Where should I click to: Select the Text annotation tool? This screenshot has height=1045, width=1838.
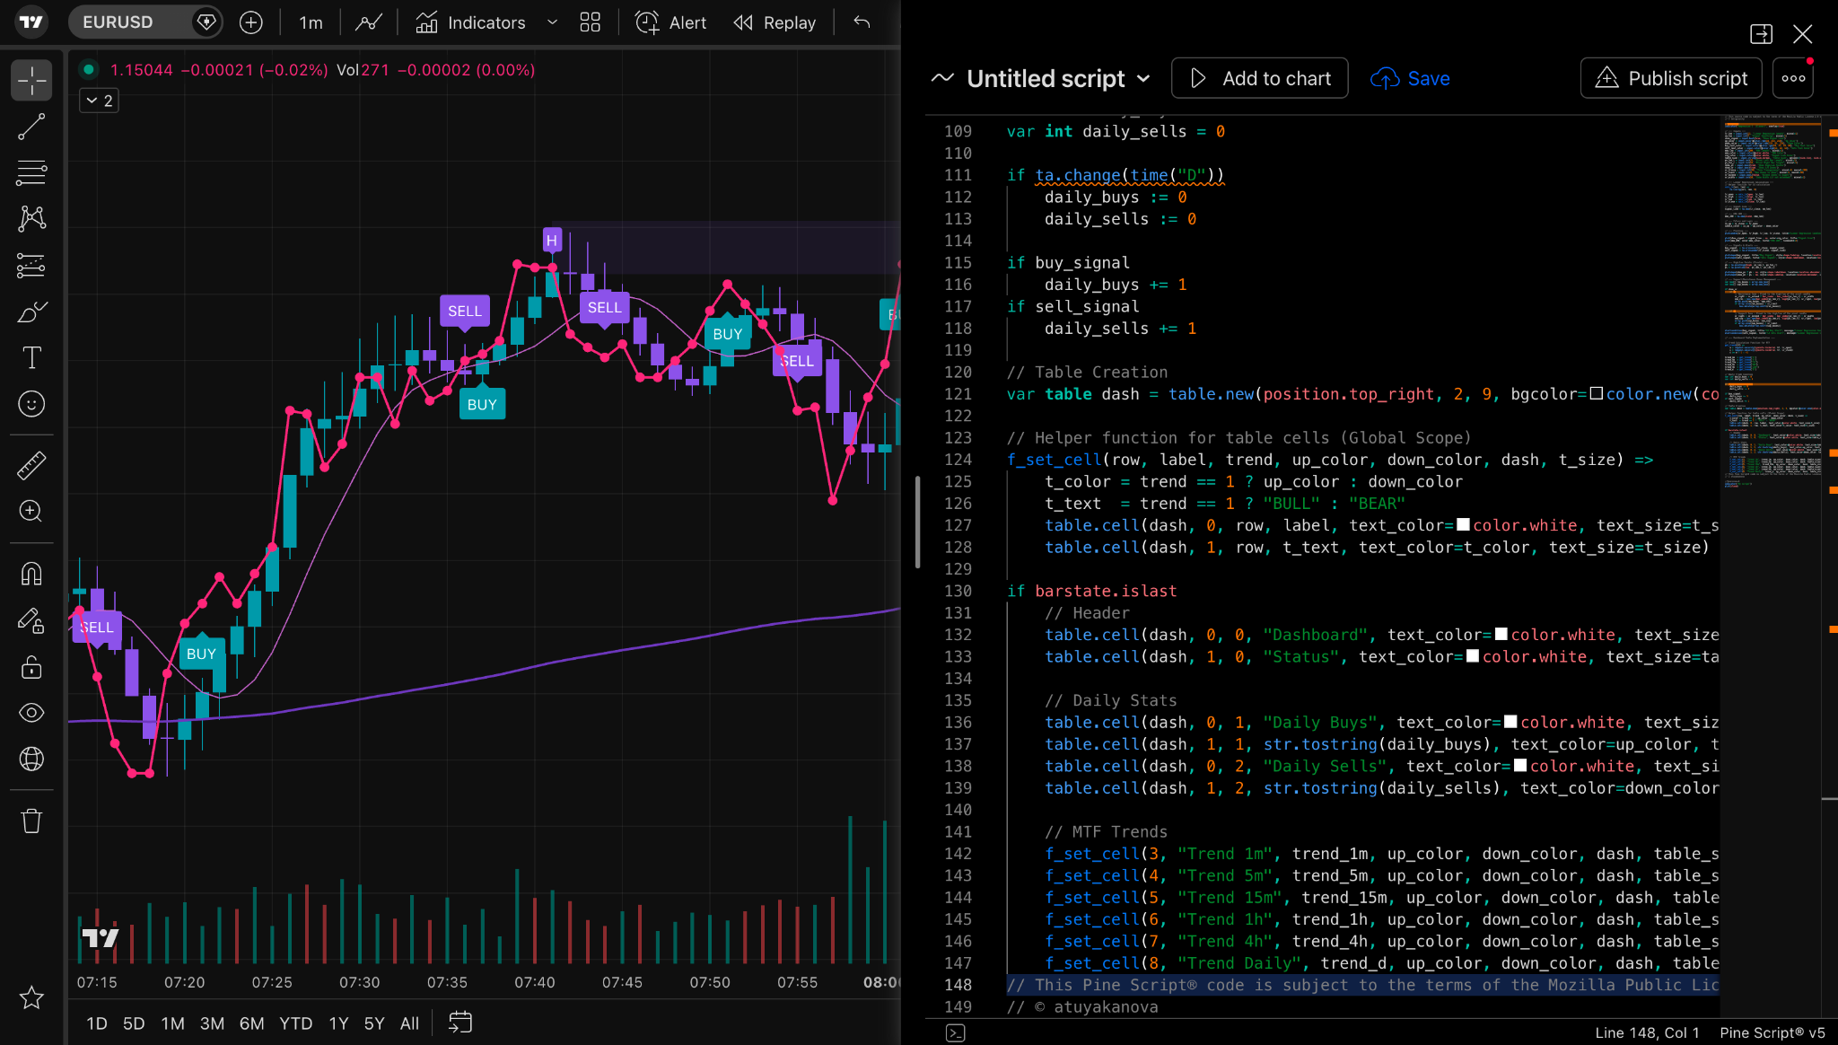pyautogui.click(x=31, y=358)
